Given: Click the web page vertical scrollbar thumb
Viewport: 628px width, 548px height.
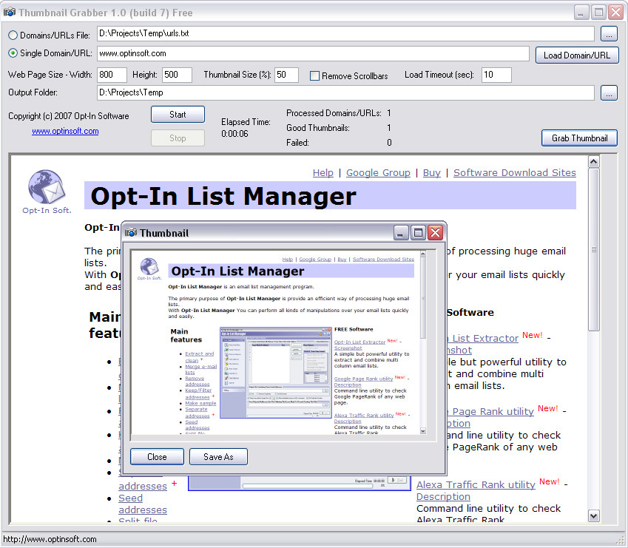Looking at the screenshot, I should [593, 249].
